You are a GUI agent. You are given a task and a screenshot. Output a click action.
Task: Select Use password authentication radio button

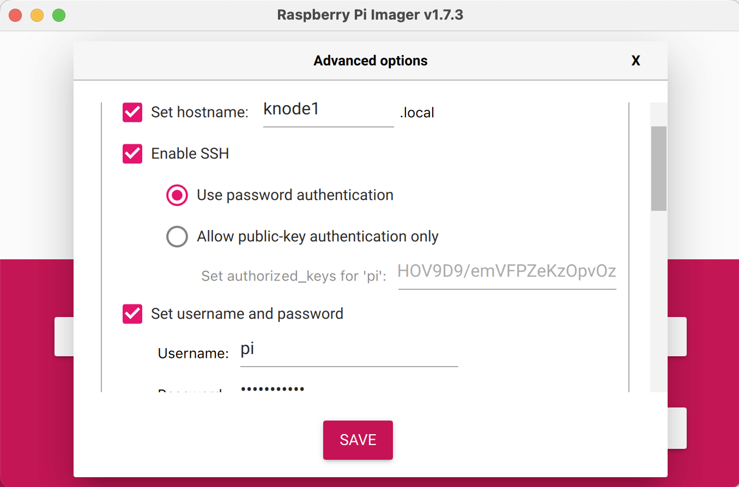pos(177,195)
